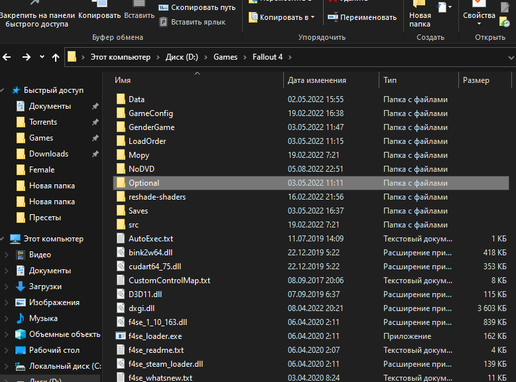516x382 pixels.
Task: Click the Музыка sidebar music icon
Action: (x=21, y=318)
